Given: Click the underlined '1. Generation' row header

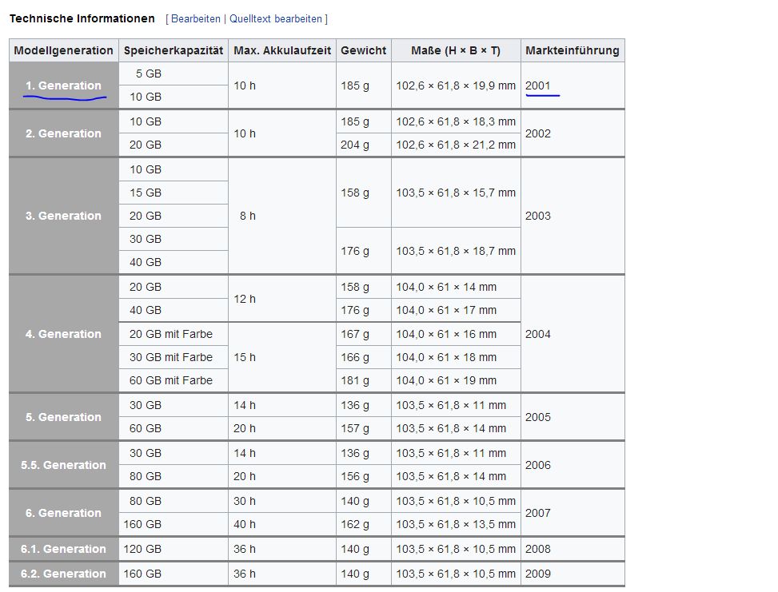Looking at the screenshot, I should [64, 85].
